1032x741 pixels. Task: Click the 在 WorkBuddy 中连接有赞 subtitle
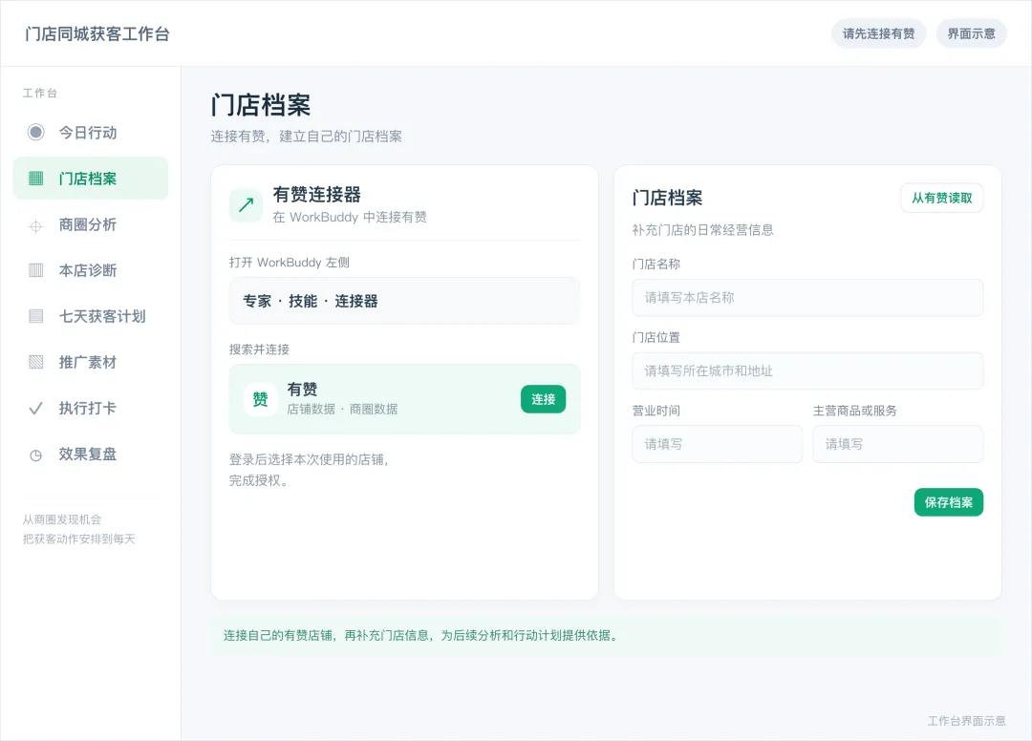pyautogui.click(x=350, y=217)
